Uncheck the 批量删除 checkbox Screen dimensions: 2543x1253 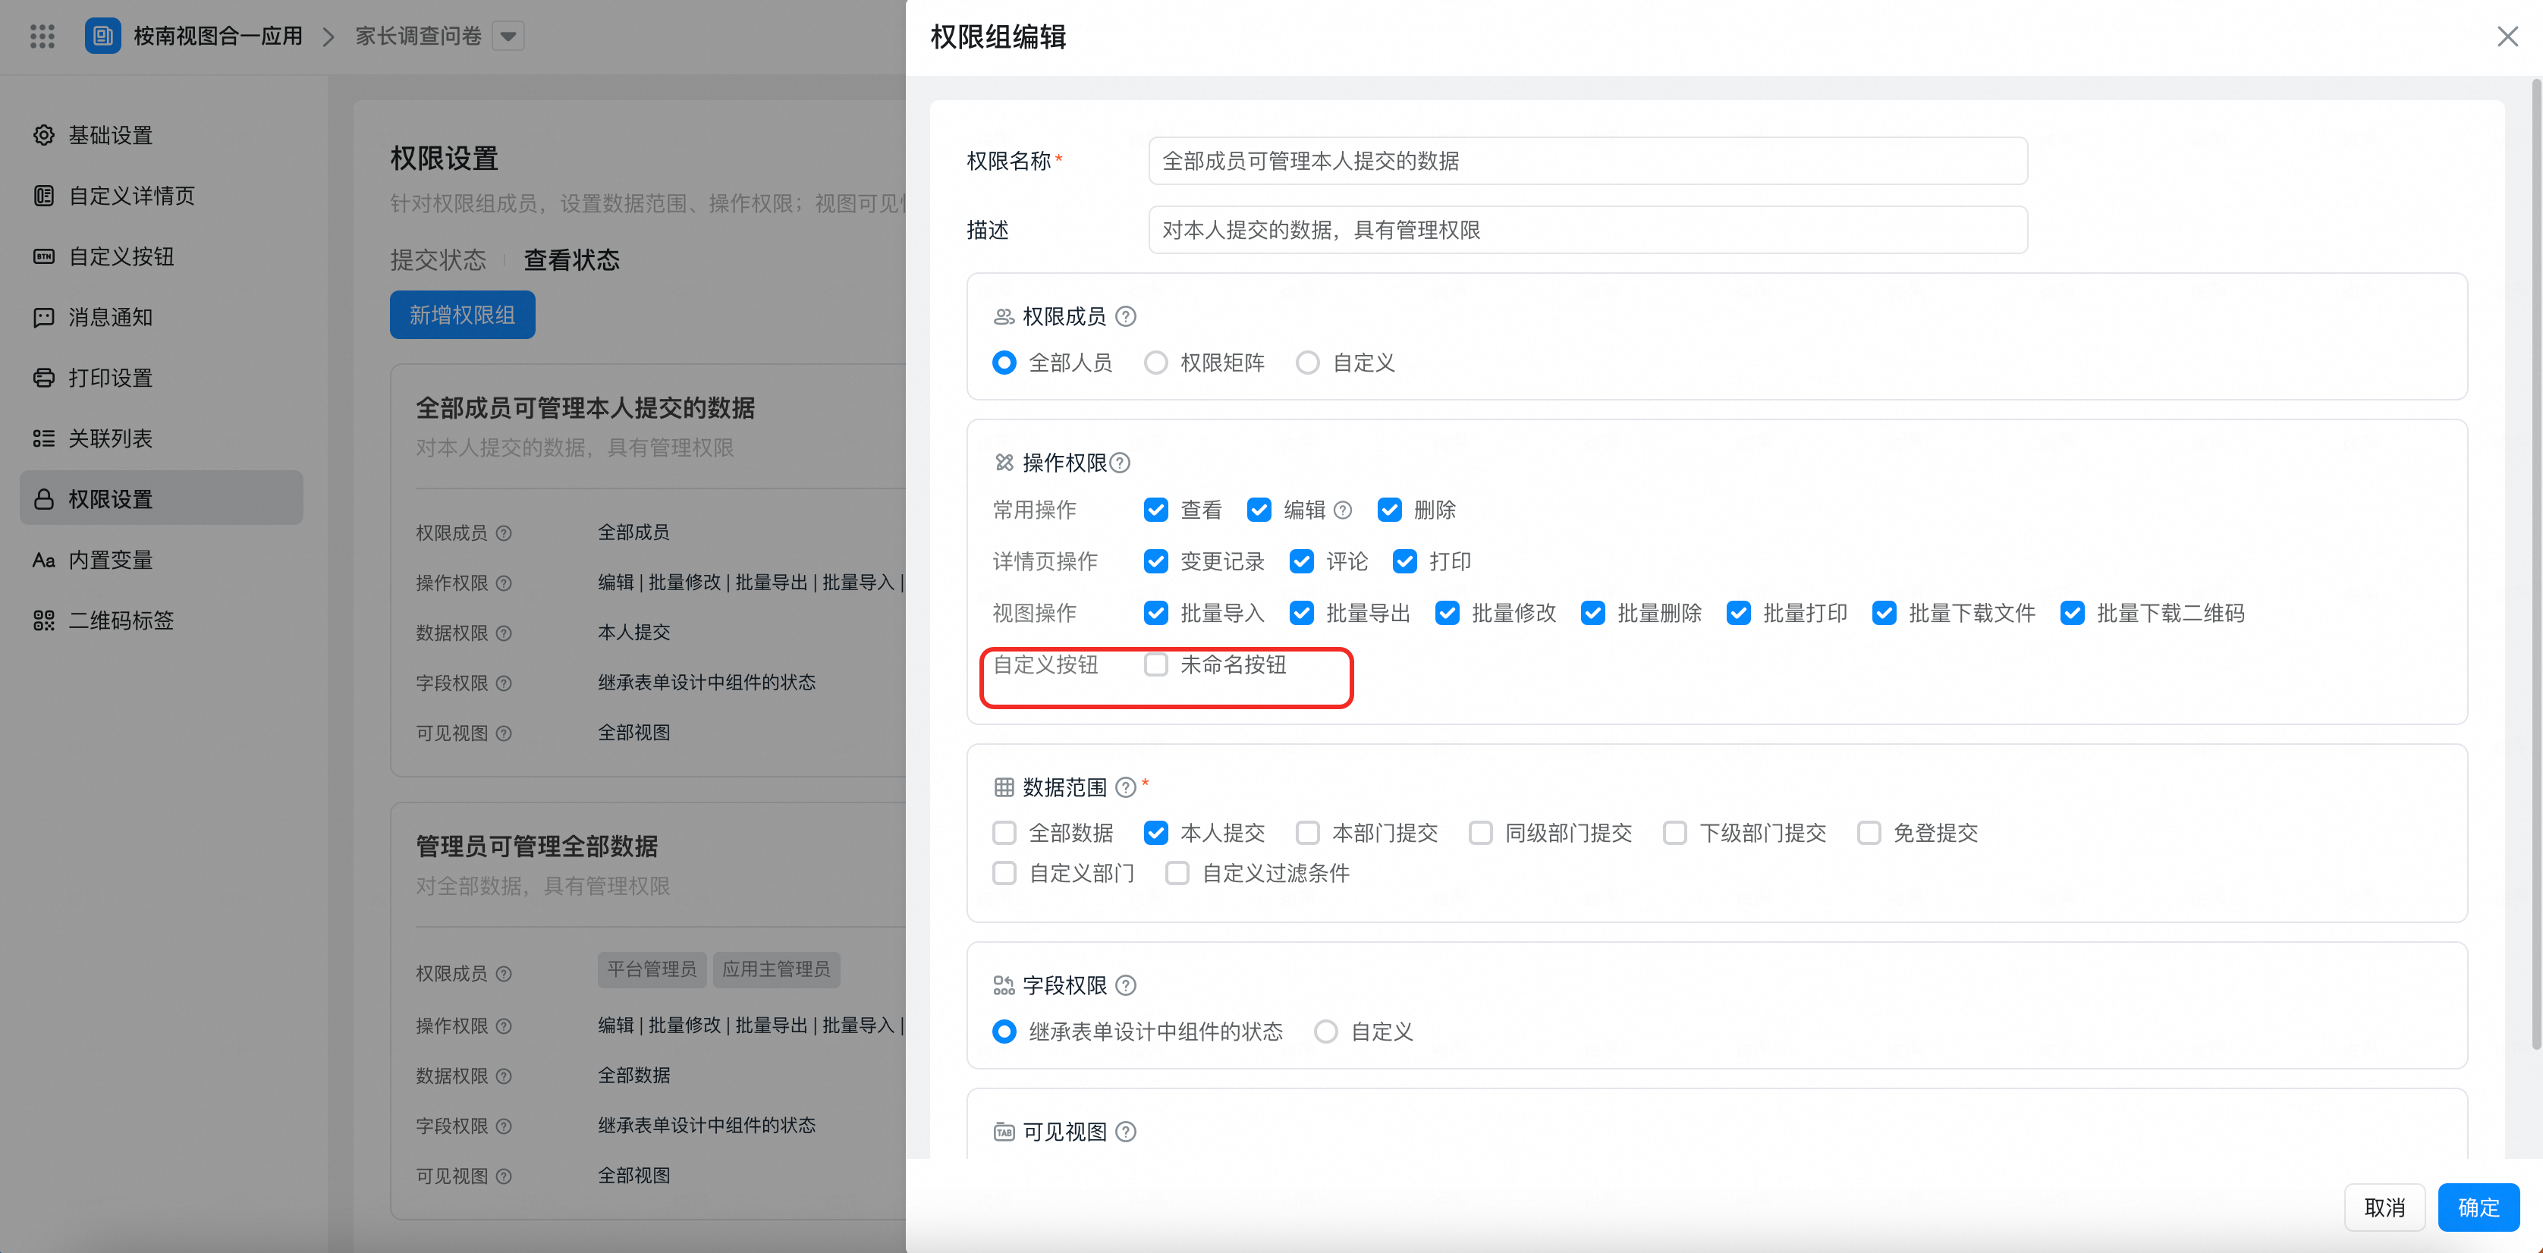point(1592,614)
